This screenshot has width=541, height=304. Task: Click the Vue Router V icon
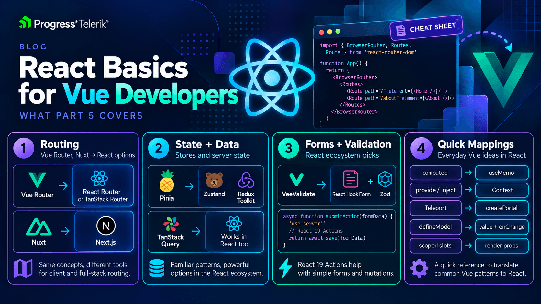click(38, 180)
